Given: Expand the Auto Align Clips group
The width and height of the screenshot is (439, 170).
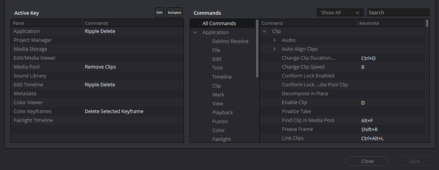Looking at the screenshot, I should (x=275, y=49).
